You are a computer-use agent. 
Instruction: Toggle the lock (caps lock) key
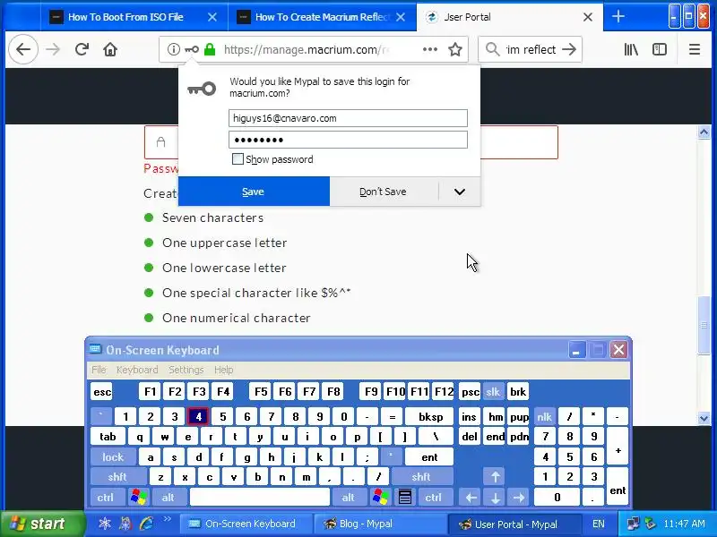(x=113, y=456)
